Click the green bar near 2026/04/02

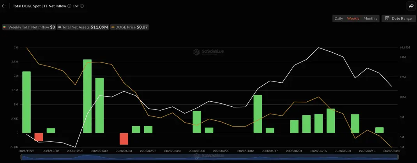tap(258, 114)
